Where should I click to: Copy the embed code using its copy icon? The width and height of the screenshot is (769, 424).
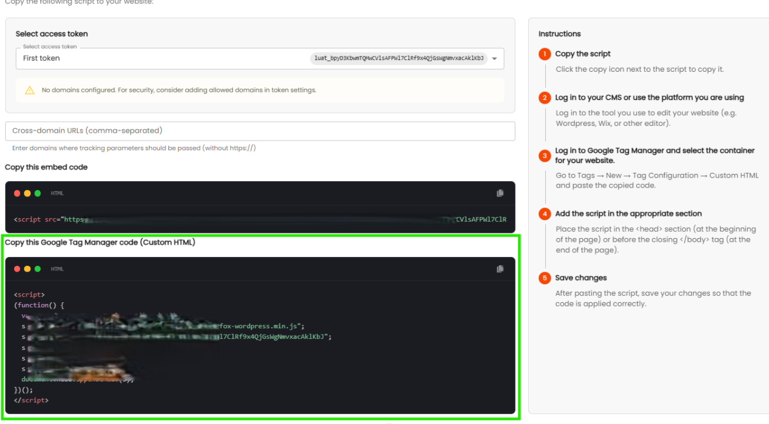click(x=500, y=193)
